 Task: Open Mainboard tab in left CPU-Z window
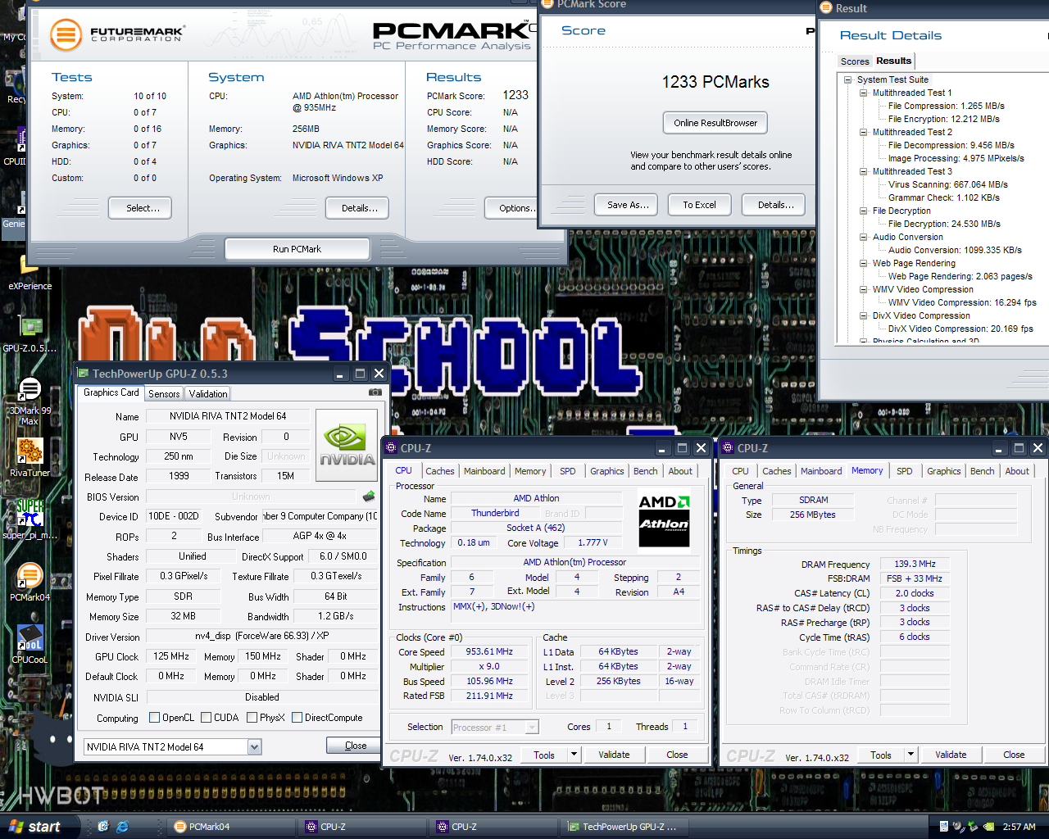484,471
